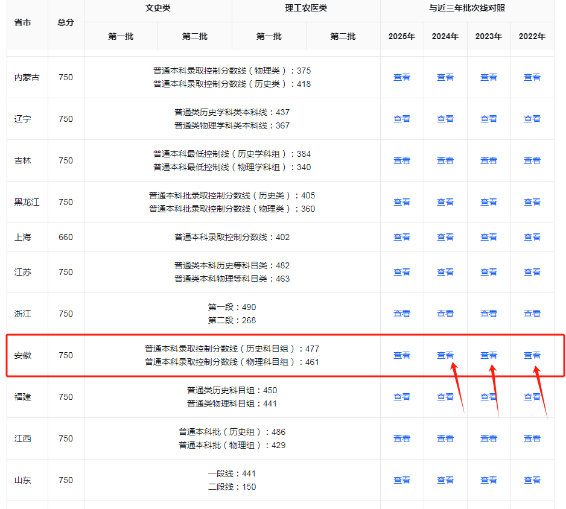Screen dimensions: 566x509
Task: View 上海 2024年 score line
Action: (445, 237)
